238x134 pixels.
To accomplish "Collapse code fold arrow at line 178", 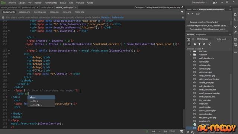I will coord(9,120).
